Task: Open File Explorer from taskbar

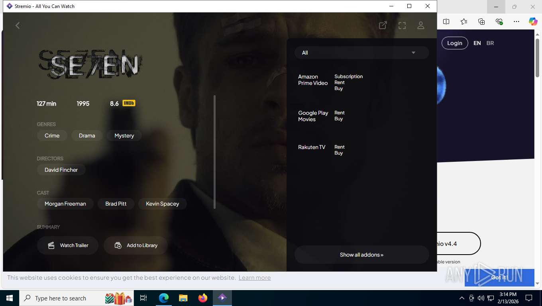Action: (183, 298)
